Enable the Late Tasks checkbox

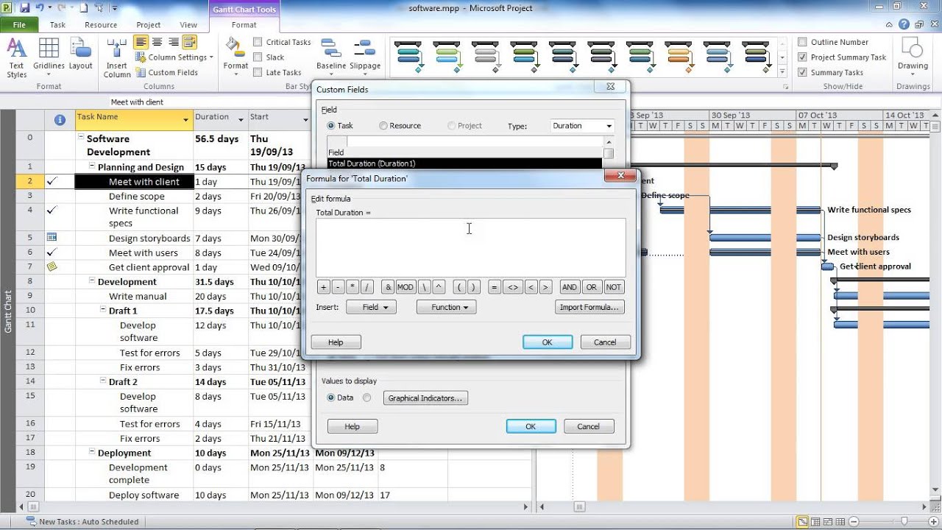(258, 72)
